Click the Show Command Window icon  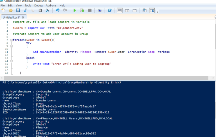click(x=145, y=10)
